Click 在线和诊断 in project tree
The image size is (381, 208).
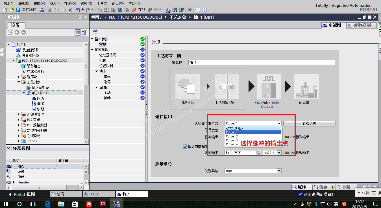pos(35,71)
